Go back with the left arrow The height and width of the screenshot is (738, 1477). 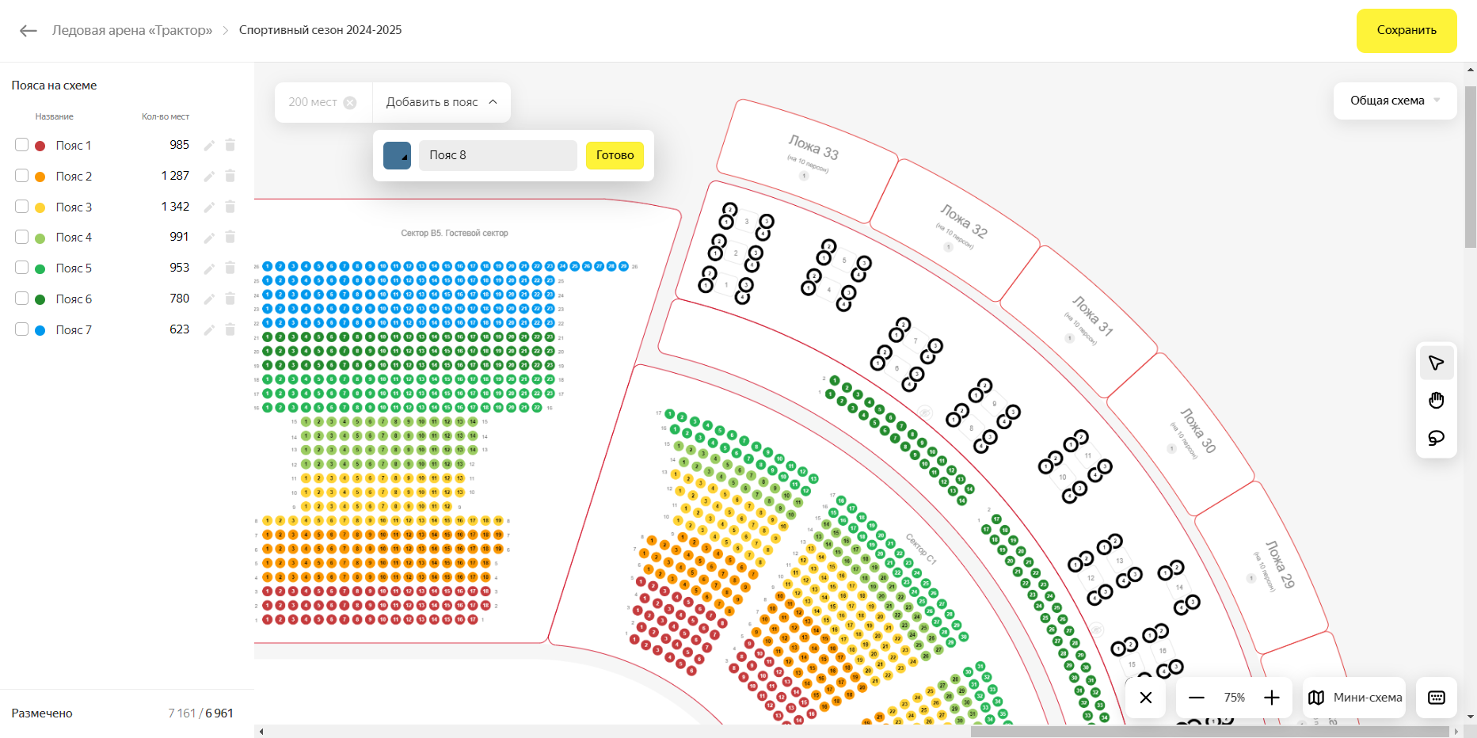click(x=29, y=31)
